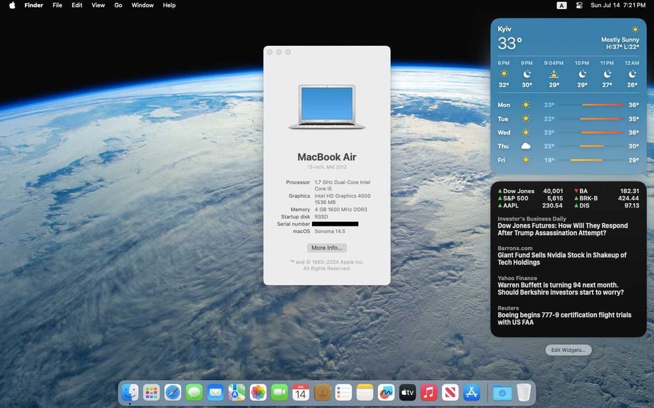The image size is (654, 408).
Task: Click the Startup disk RSSD value
Action: click(321, 217)
